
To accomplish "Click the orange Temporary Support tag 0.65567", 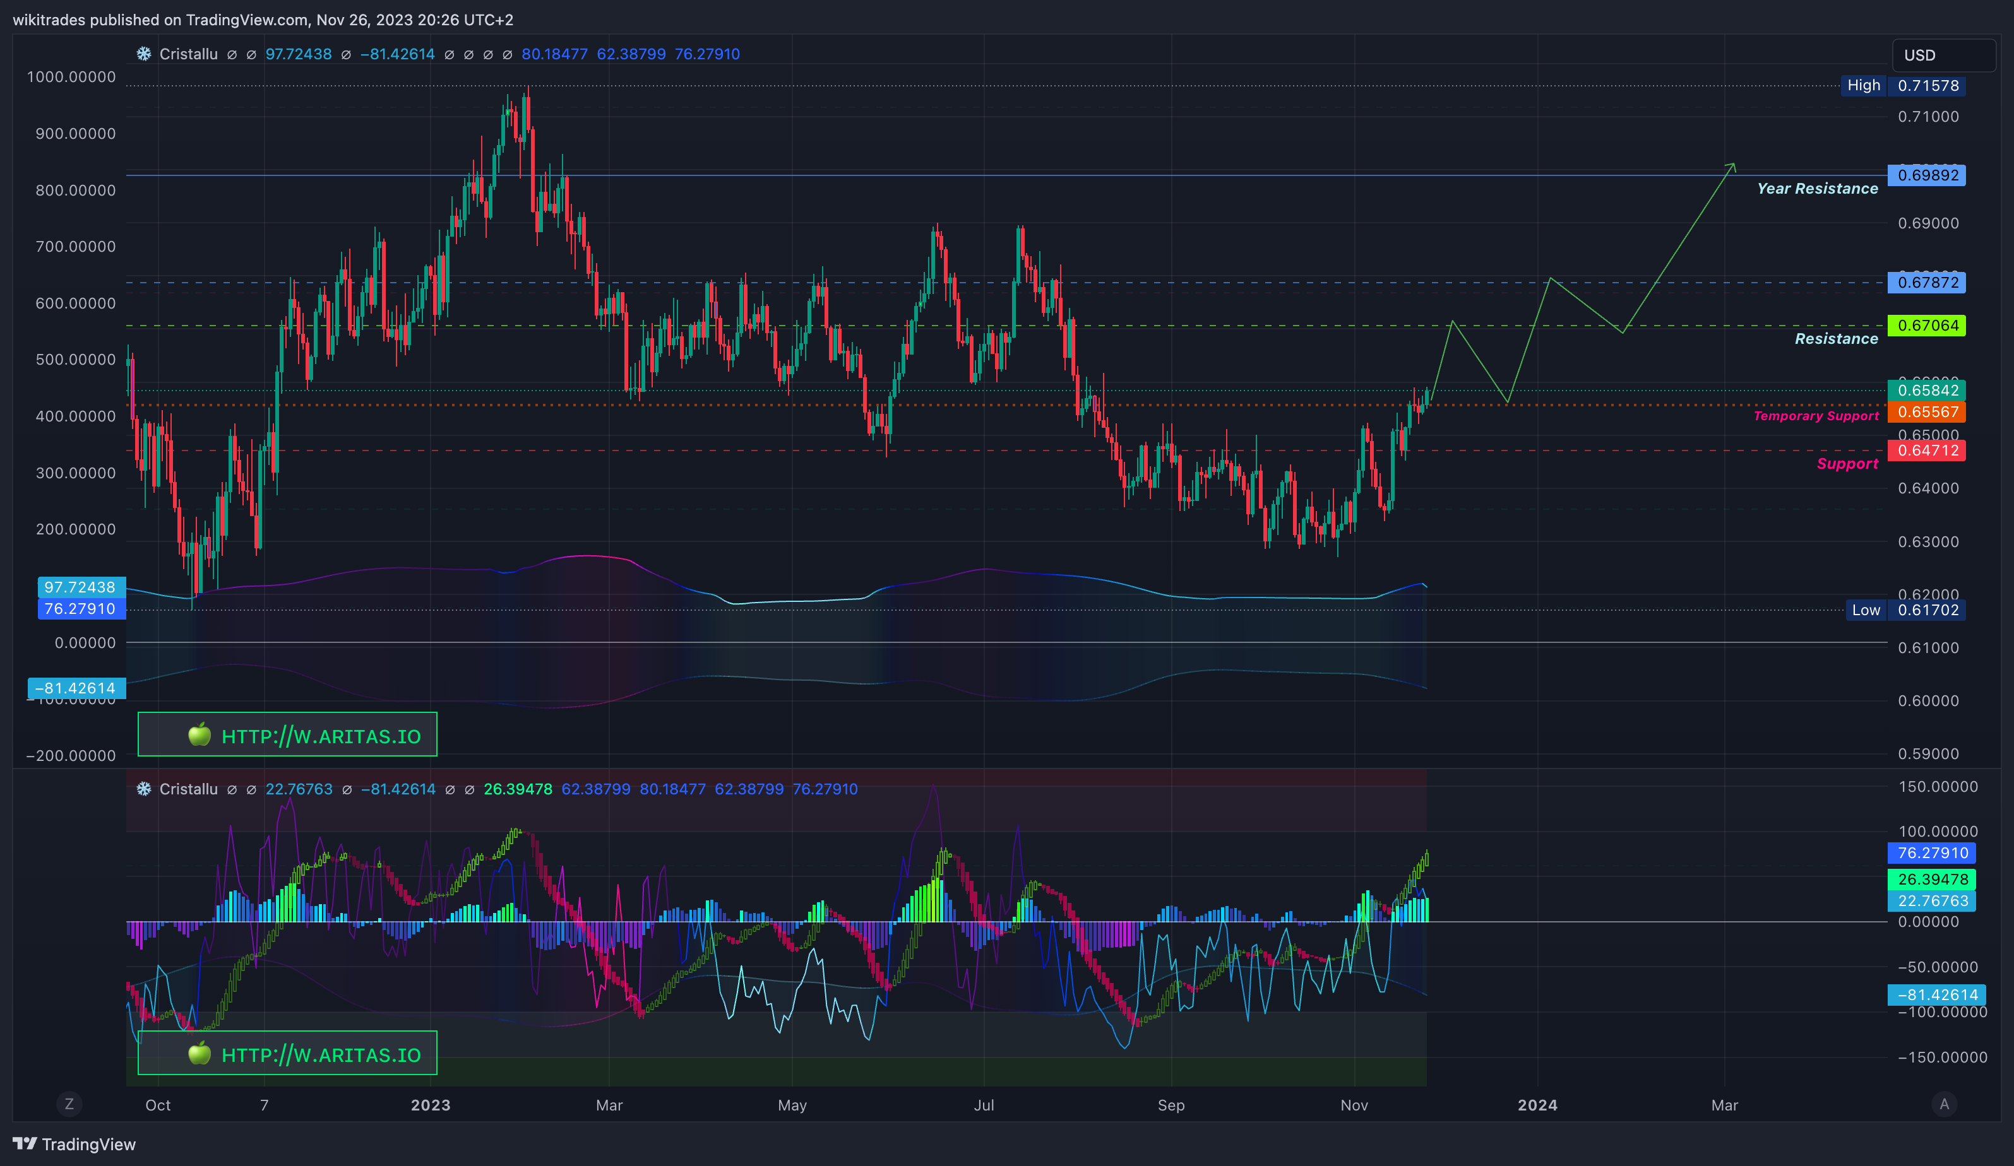I will [1927, 412].
